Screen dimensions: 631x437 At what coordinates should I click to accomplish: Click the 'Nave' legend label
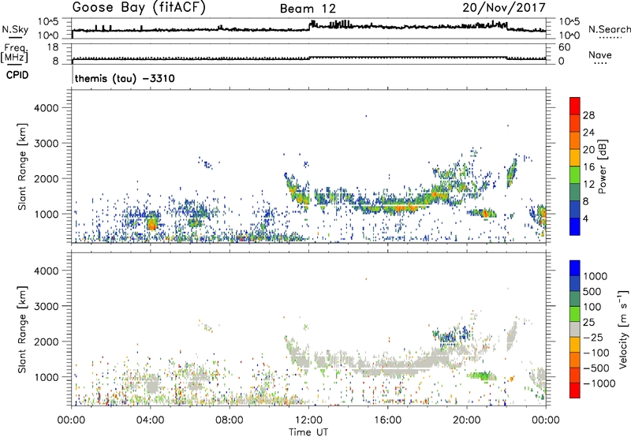(x=600, y=54)
